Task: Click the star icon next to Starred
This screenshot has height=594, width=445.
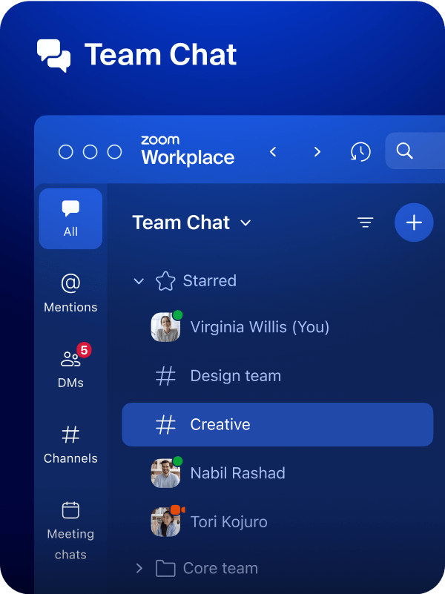Action: [x=165, y=281]
